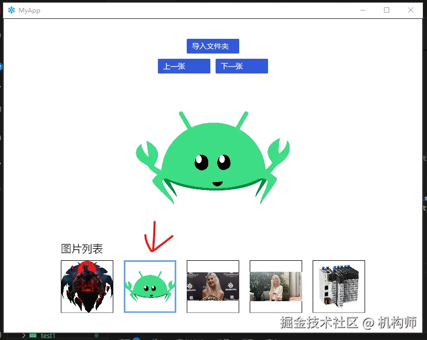Select the industrial PLC modules thumbnail
The height and width of the screenshot is (340, 427).
338,286
